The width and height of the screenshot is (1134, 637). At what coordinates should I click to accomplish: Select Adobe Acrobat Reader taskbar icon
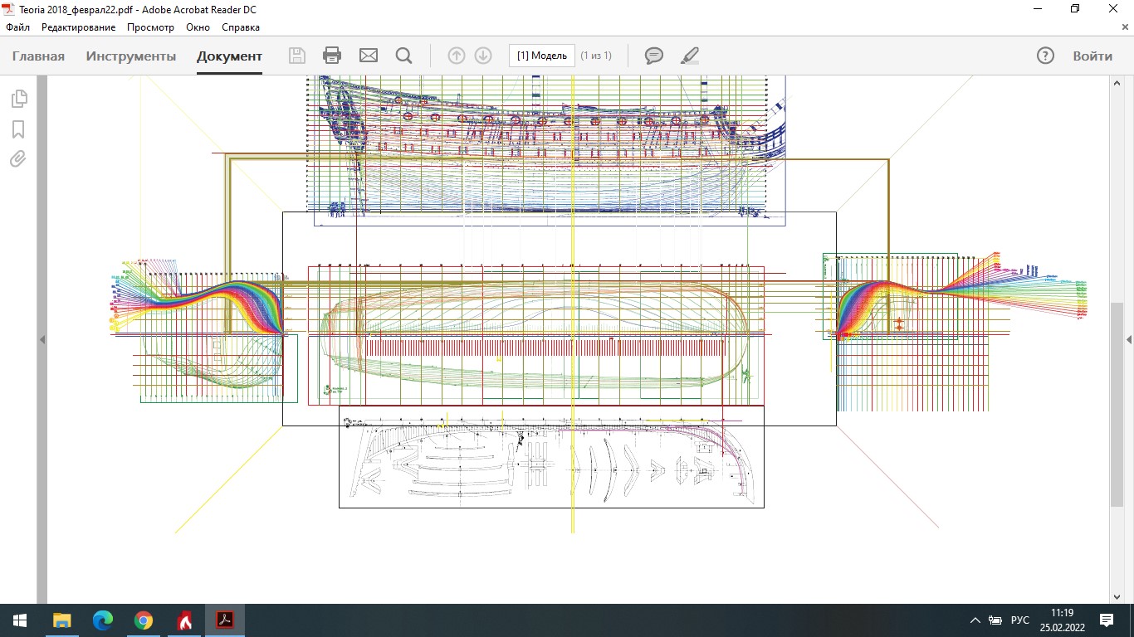pyautogui.click(x=225, y=620)
